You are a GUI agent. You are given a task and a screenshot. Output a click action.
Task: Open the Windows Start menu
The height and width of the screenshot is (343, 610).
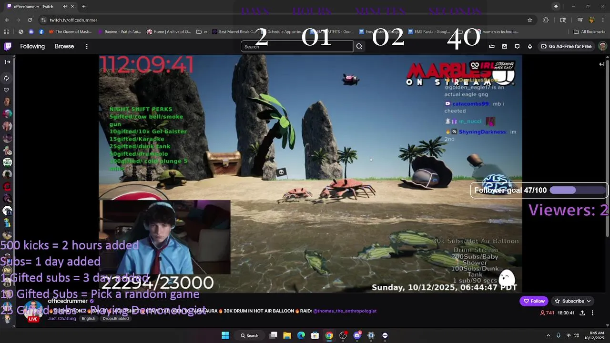pos(225,335)
